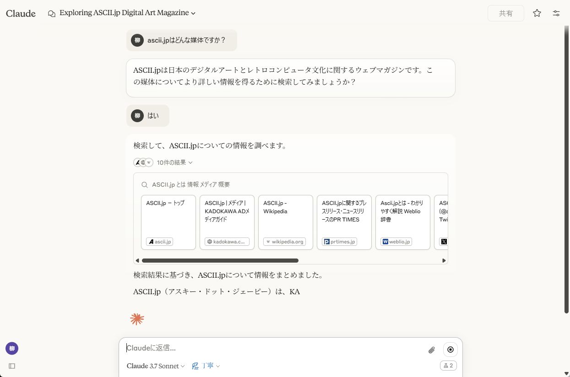
Task: Click the paperclip attach file icon
Action: (x=431, y=350)
